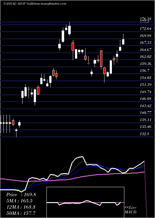Select the 172.64 price axis label
The height and width of the screenshot is (218, 155).
click(145, 29)
